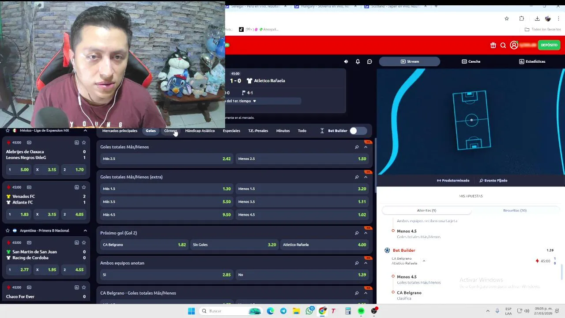Open the user account profile icon
Image resolution: width=565 pixels, height=318 pixels.
pyautogui.click(x=514, y=45)
